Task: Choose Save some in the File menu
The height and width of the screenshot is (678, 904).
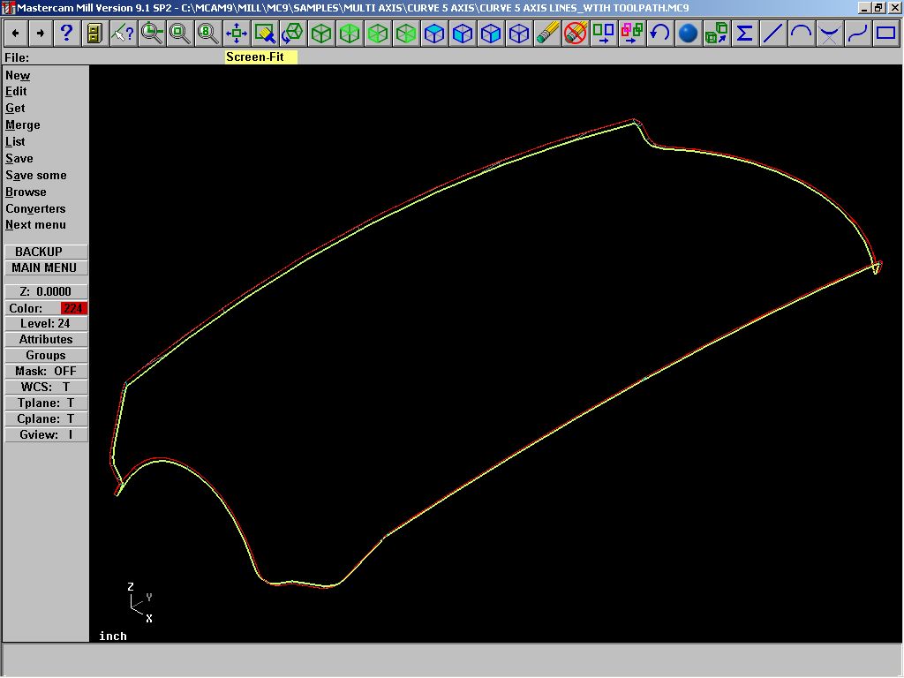Action: pyautogui.click(x=35, y=176)
